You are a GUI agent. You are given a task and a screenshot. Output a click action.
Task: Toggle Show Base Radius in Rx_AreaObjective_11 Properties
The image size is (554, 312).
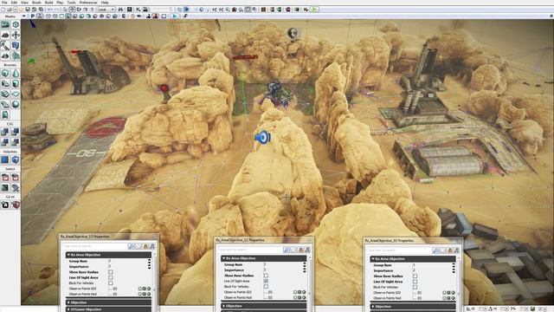coord(266,276)
